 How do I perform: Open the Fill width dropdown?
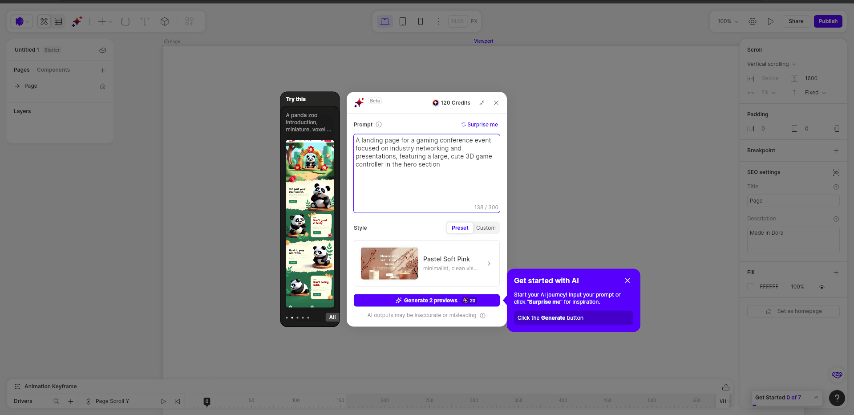(x=769, y=93)
